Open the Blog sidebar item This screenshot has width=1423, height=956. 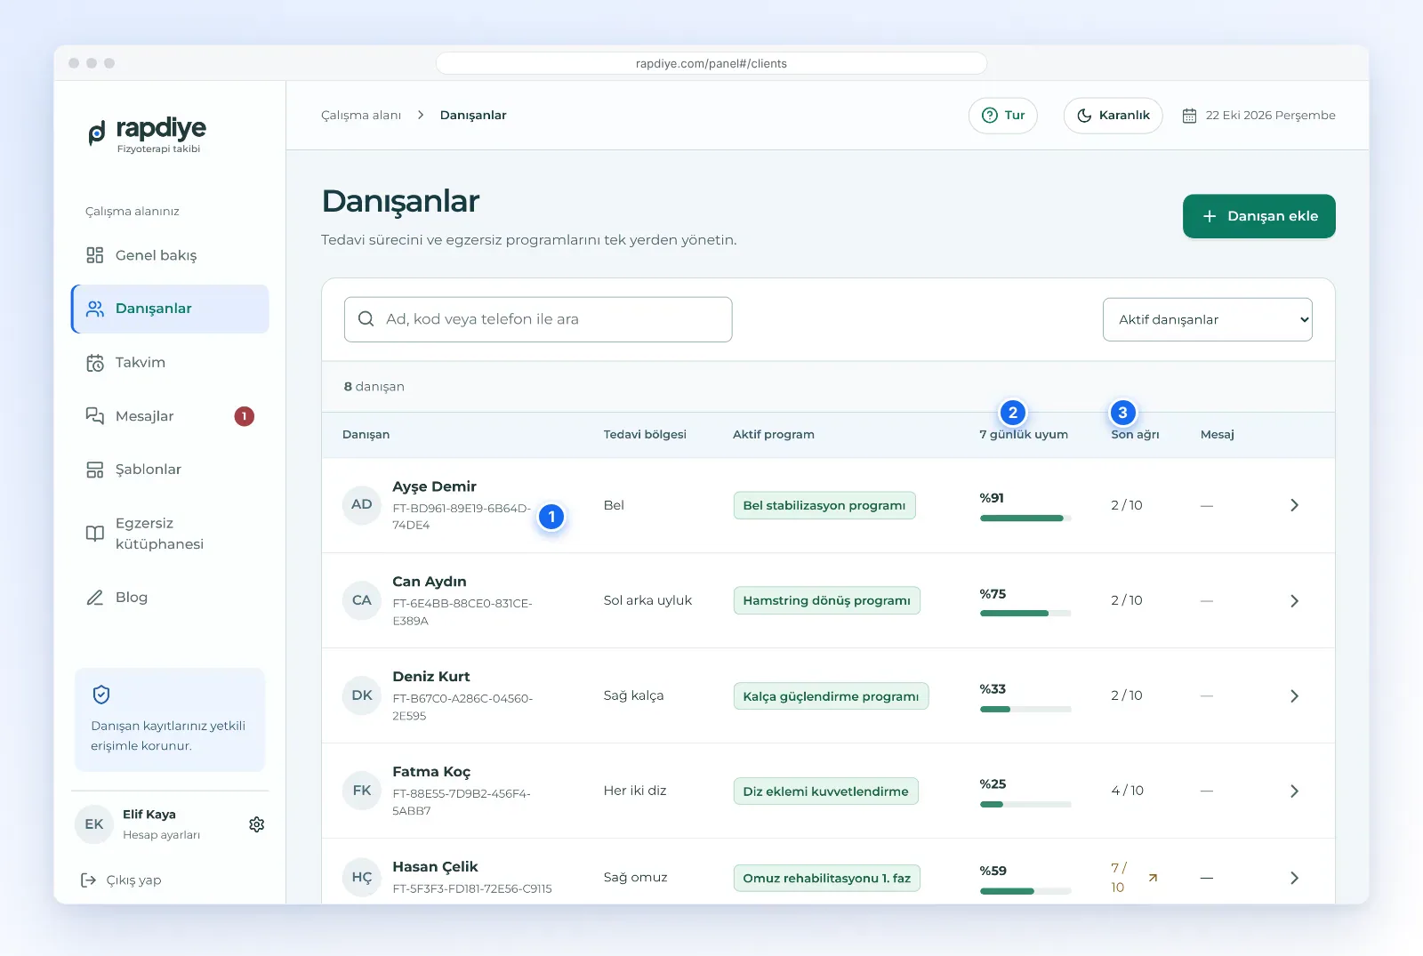coord(170,598)
